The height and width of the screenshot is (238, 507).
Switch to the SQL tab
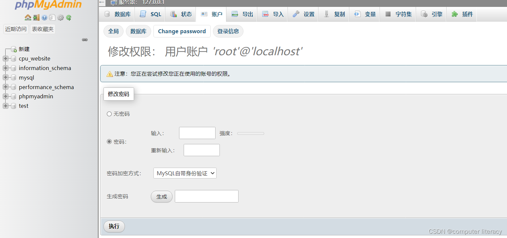[150, 14]
